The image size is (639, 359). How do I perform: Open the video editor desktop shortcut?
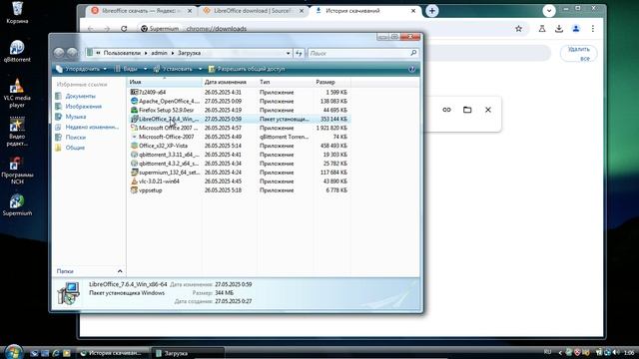click(17, 132)
